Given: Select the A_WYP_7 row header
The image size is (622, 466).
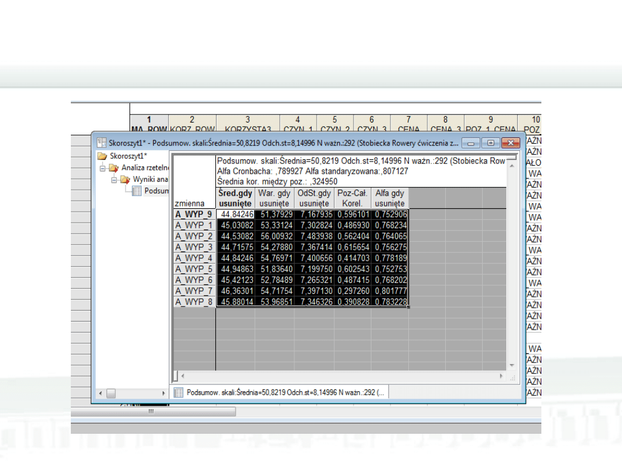Looking at the screenshot, I should click(194, 291).
